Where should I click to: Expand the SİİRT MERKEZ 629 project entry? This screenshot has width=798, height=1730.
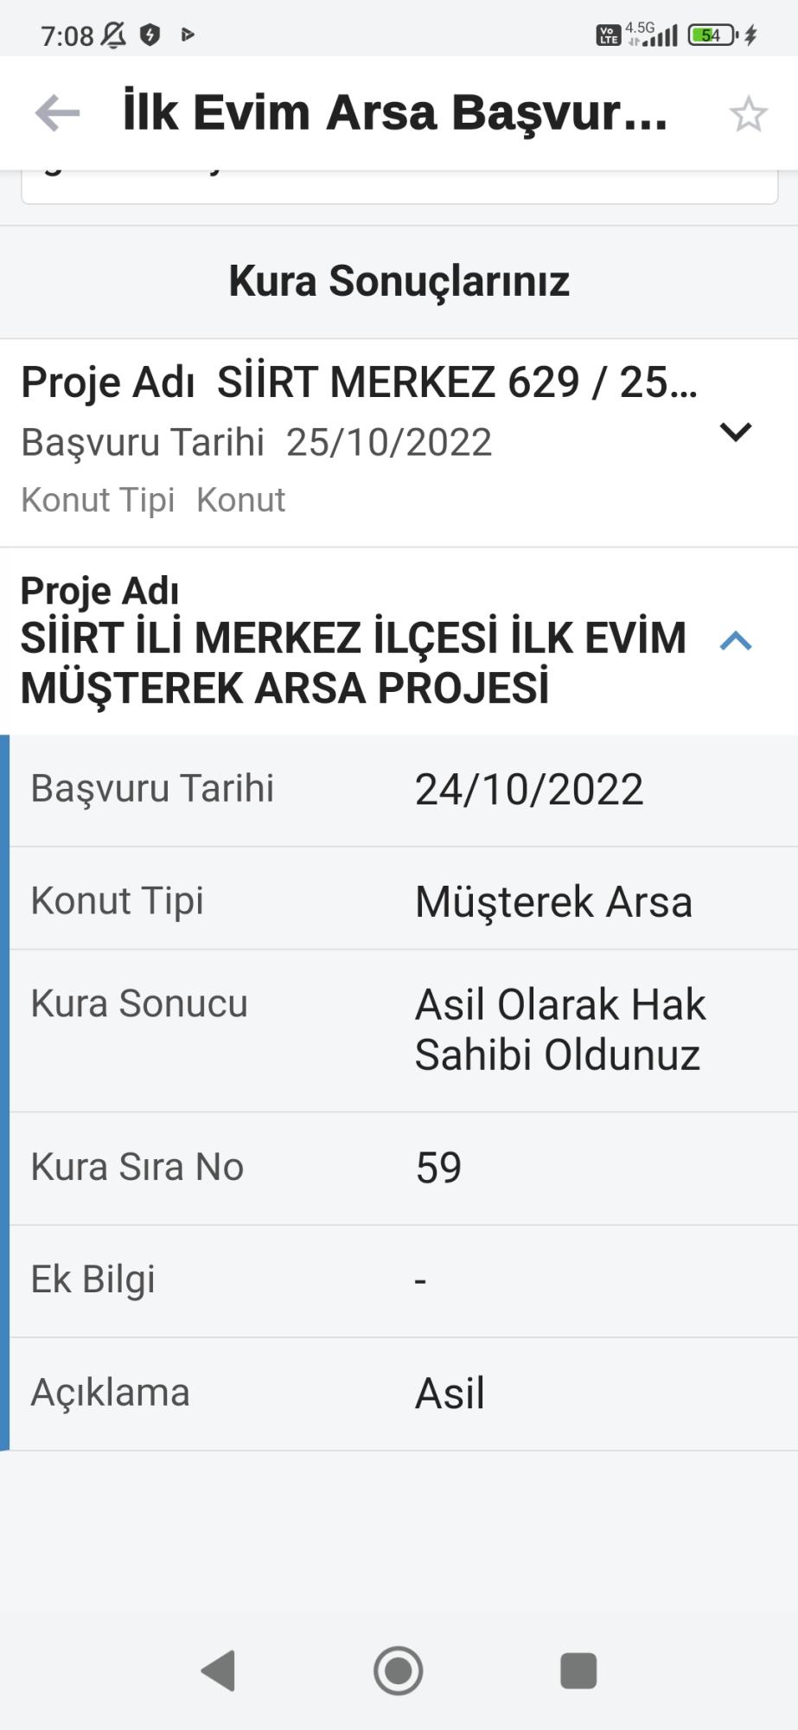tap(734, 432)
